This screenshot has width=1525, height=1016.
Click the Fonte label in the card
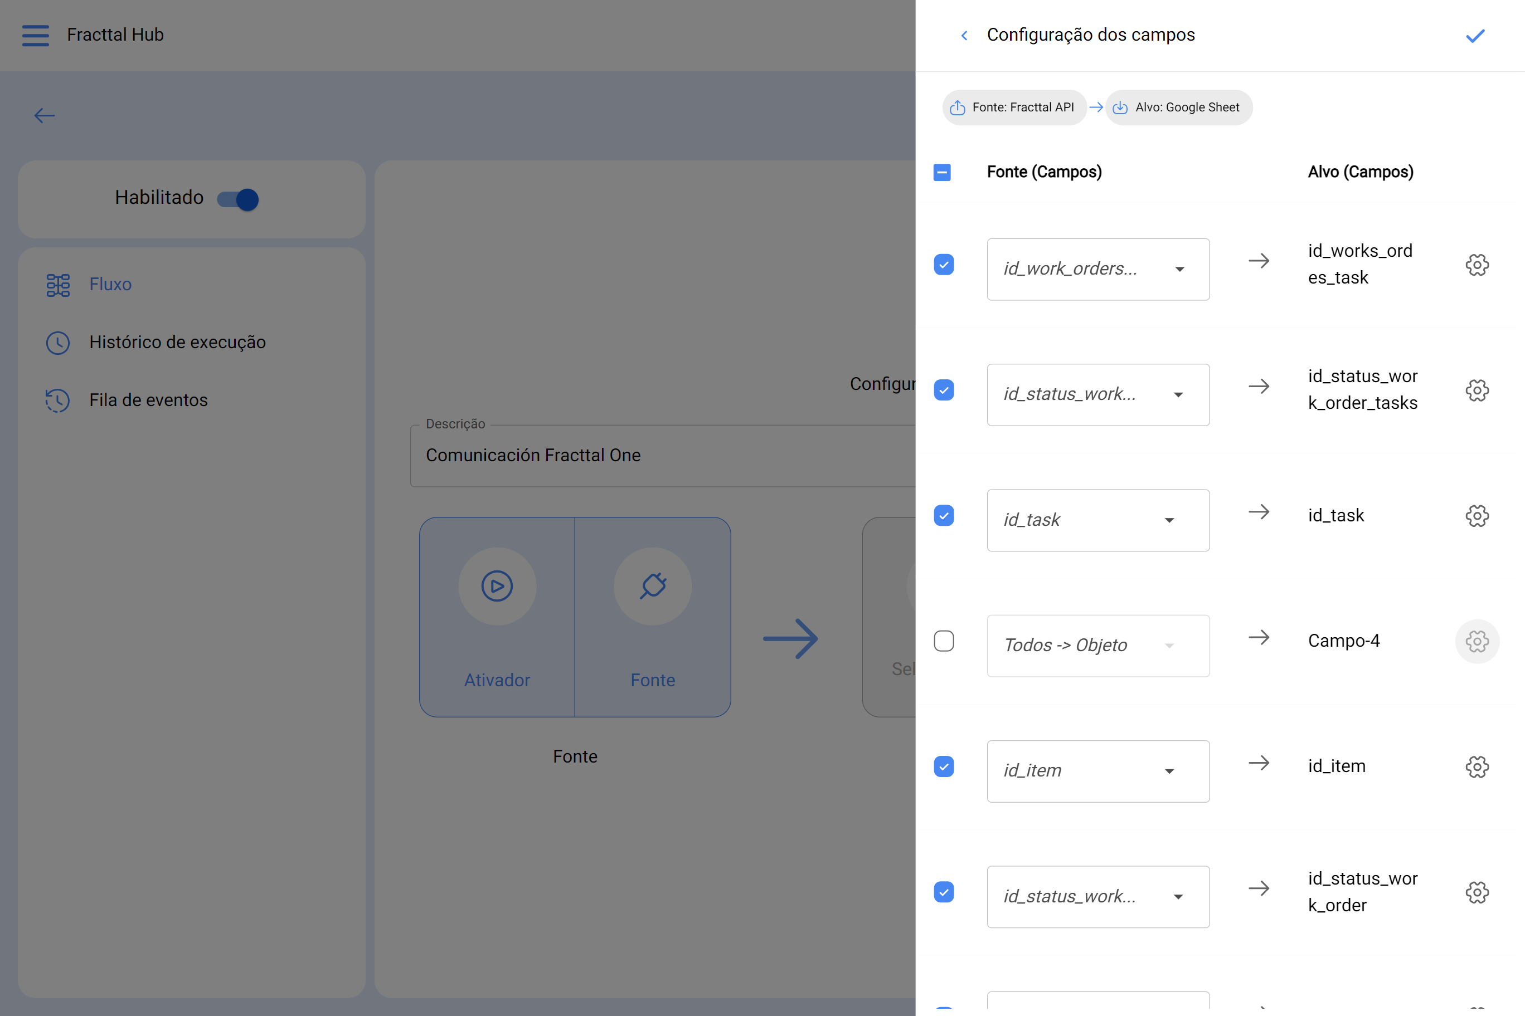tap(653, 680)
